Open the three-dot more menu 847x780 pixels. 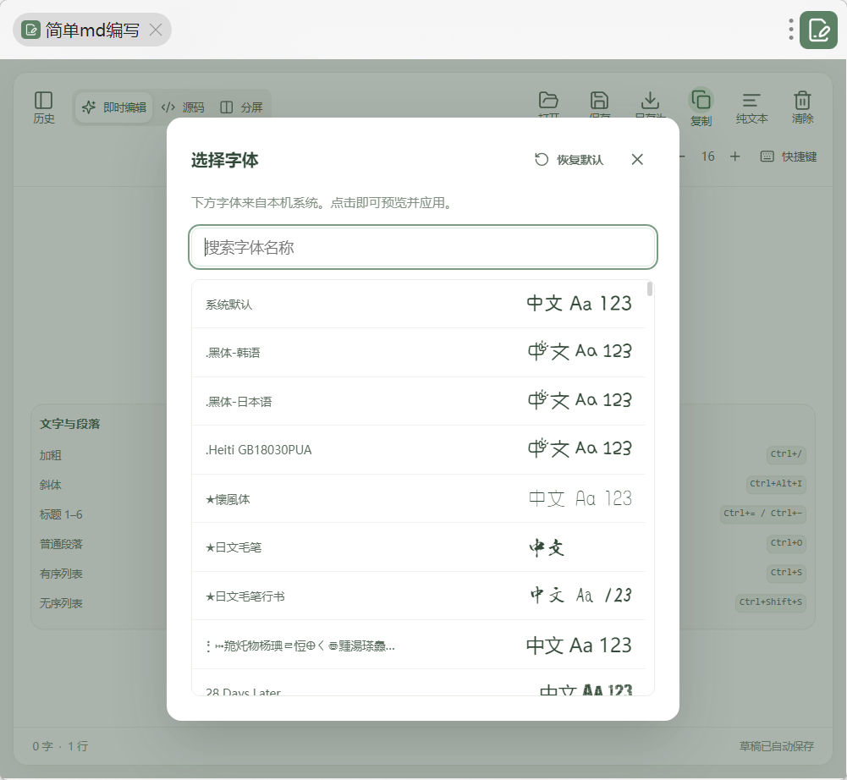pyautogui.click(x=791, y=30)
